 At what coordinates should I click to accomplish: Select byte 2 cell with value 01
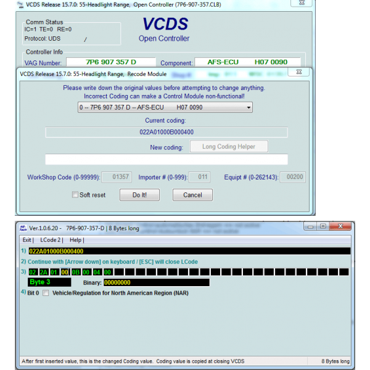click(54, 273)
